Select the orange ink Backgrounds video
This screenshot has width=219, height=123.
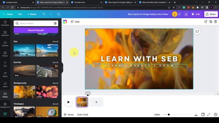coord(24,92)
